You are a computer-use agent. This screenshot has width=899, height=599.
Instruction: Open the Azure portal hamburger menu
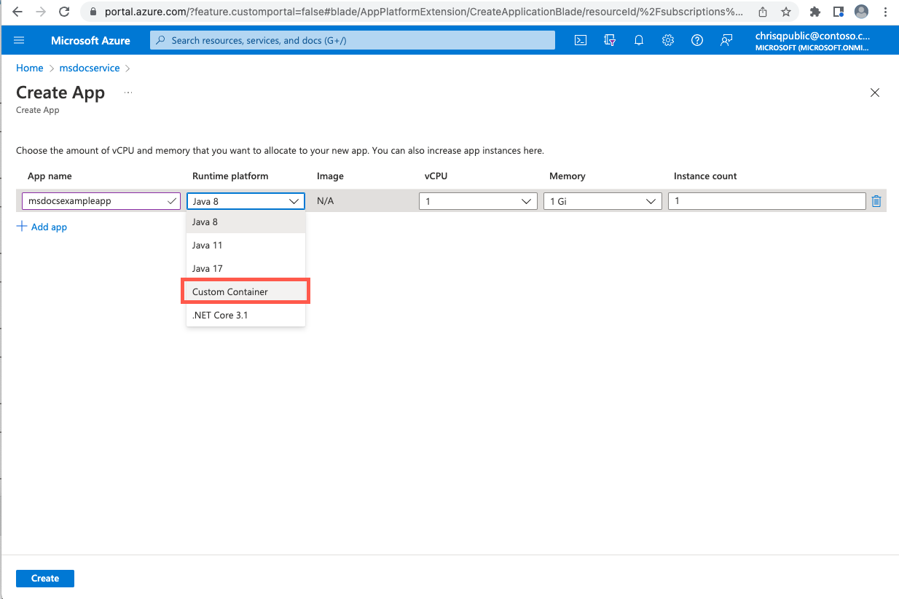20,40
